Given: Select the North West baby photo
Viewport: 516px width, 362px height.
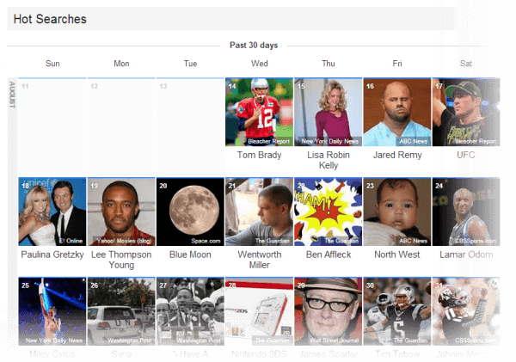Looking at the screenshot, I should [x=396, y=212].
